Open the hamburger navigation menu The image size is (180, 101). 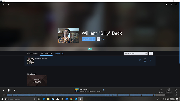tap(4, 5)
